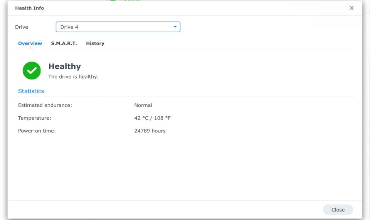
Task: Close the Health Info dialog with X
Action: coord(351,8)
